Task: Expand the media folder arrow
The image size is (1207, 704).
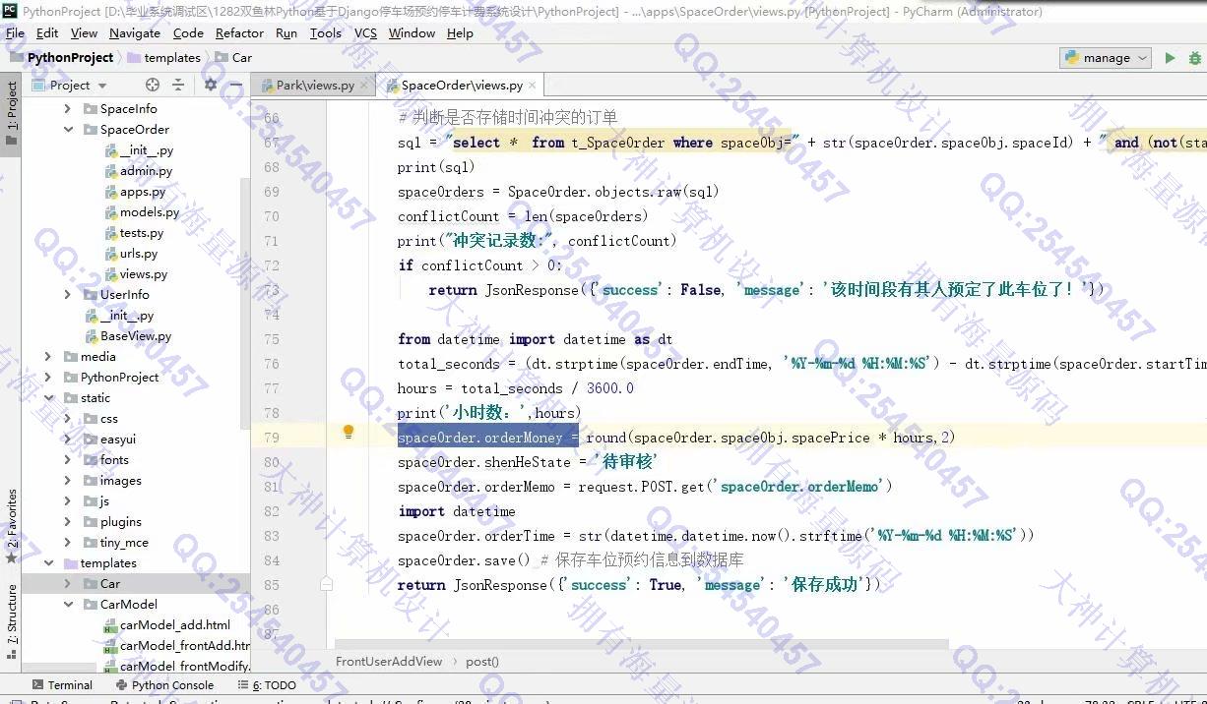Action: pyautogui.click(x=48, y=357)
